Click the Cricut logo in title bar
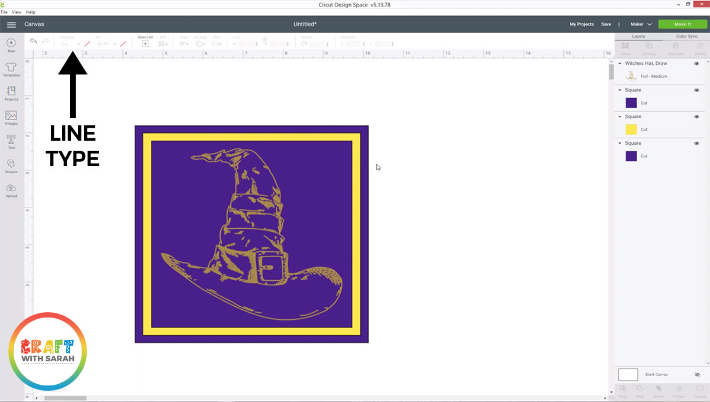The width and height of the screenshot is (710, 402). (x=4, y=5)
